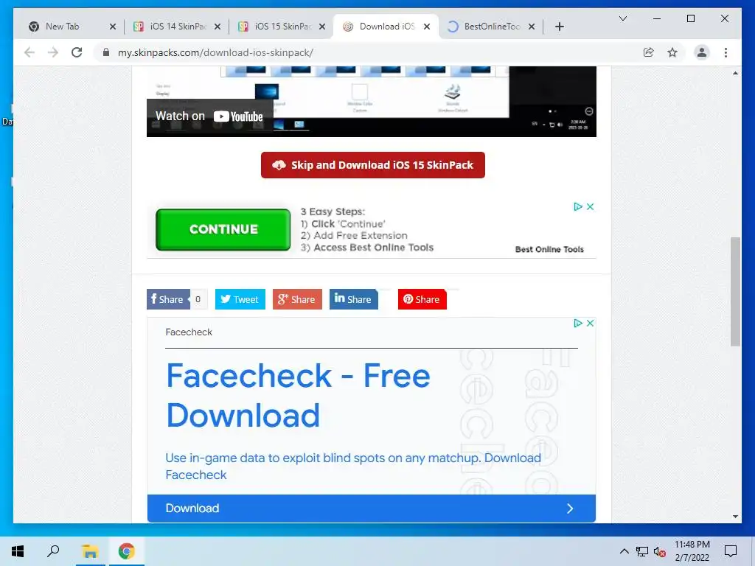Switch to the iOS 15 SkinPack tab
755x566 pixels.
[x=282, y=27]
